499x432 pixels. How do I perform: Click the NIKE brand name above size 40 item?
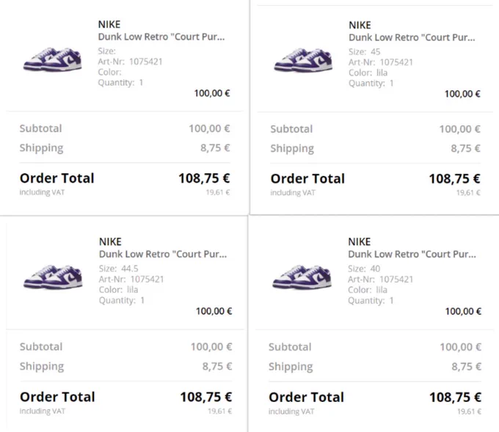360,242
